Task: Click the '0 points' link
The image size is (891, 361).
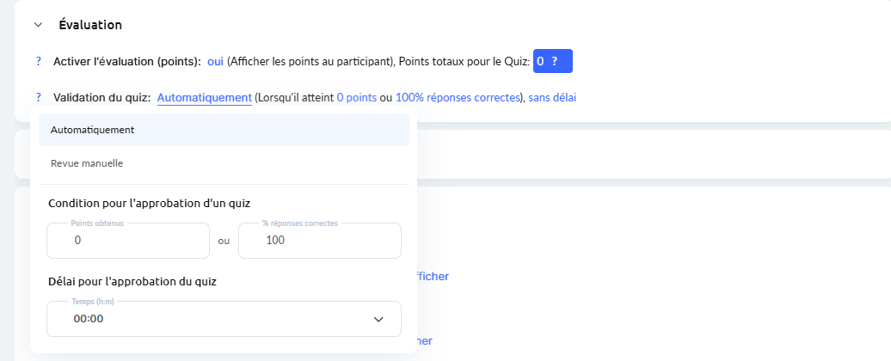Action: 356,98
